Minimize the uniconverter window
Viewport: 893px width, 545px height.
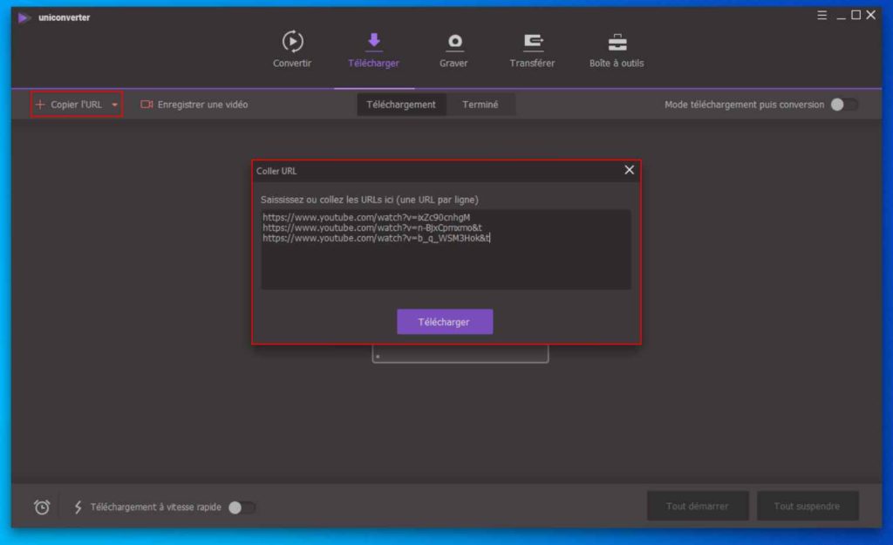point(841,17)
